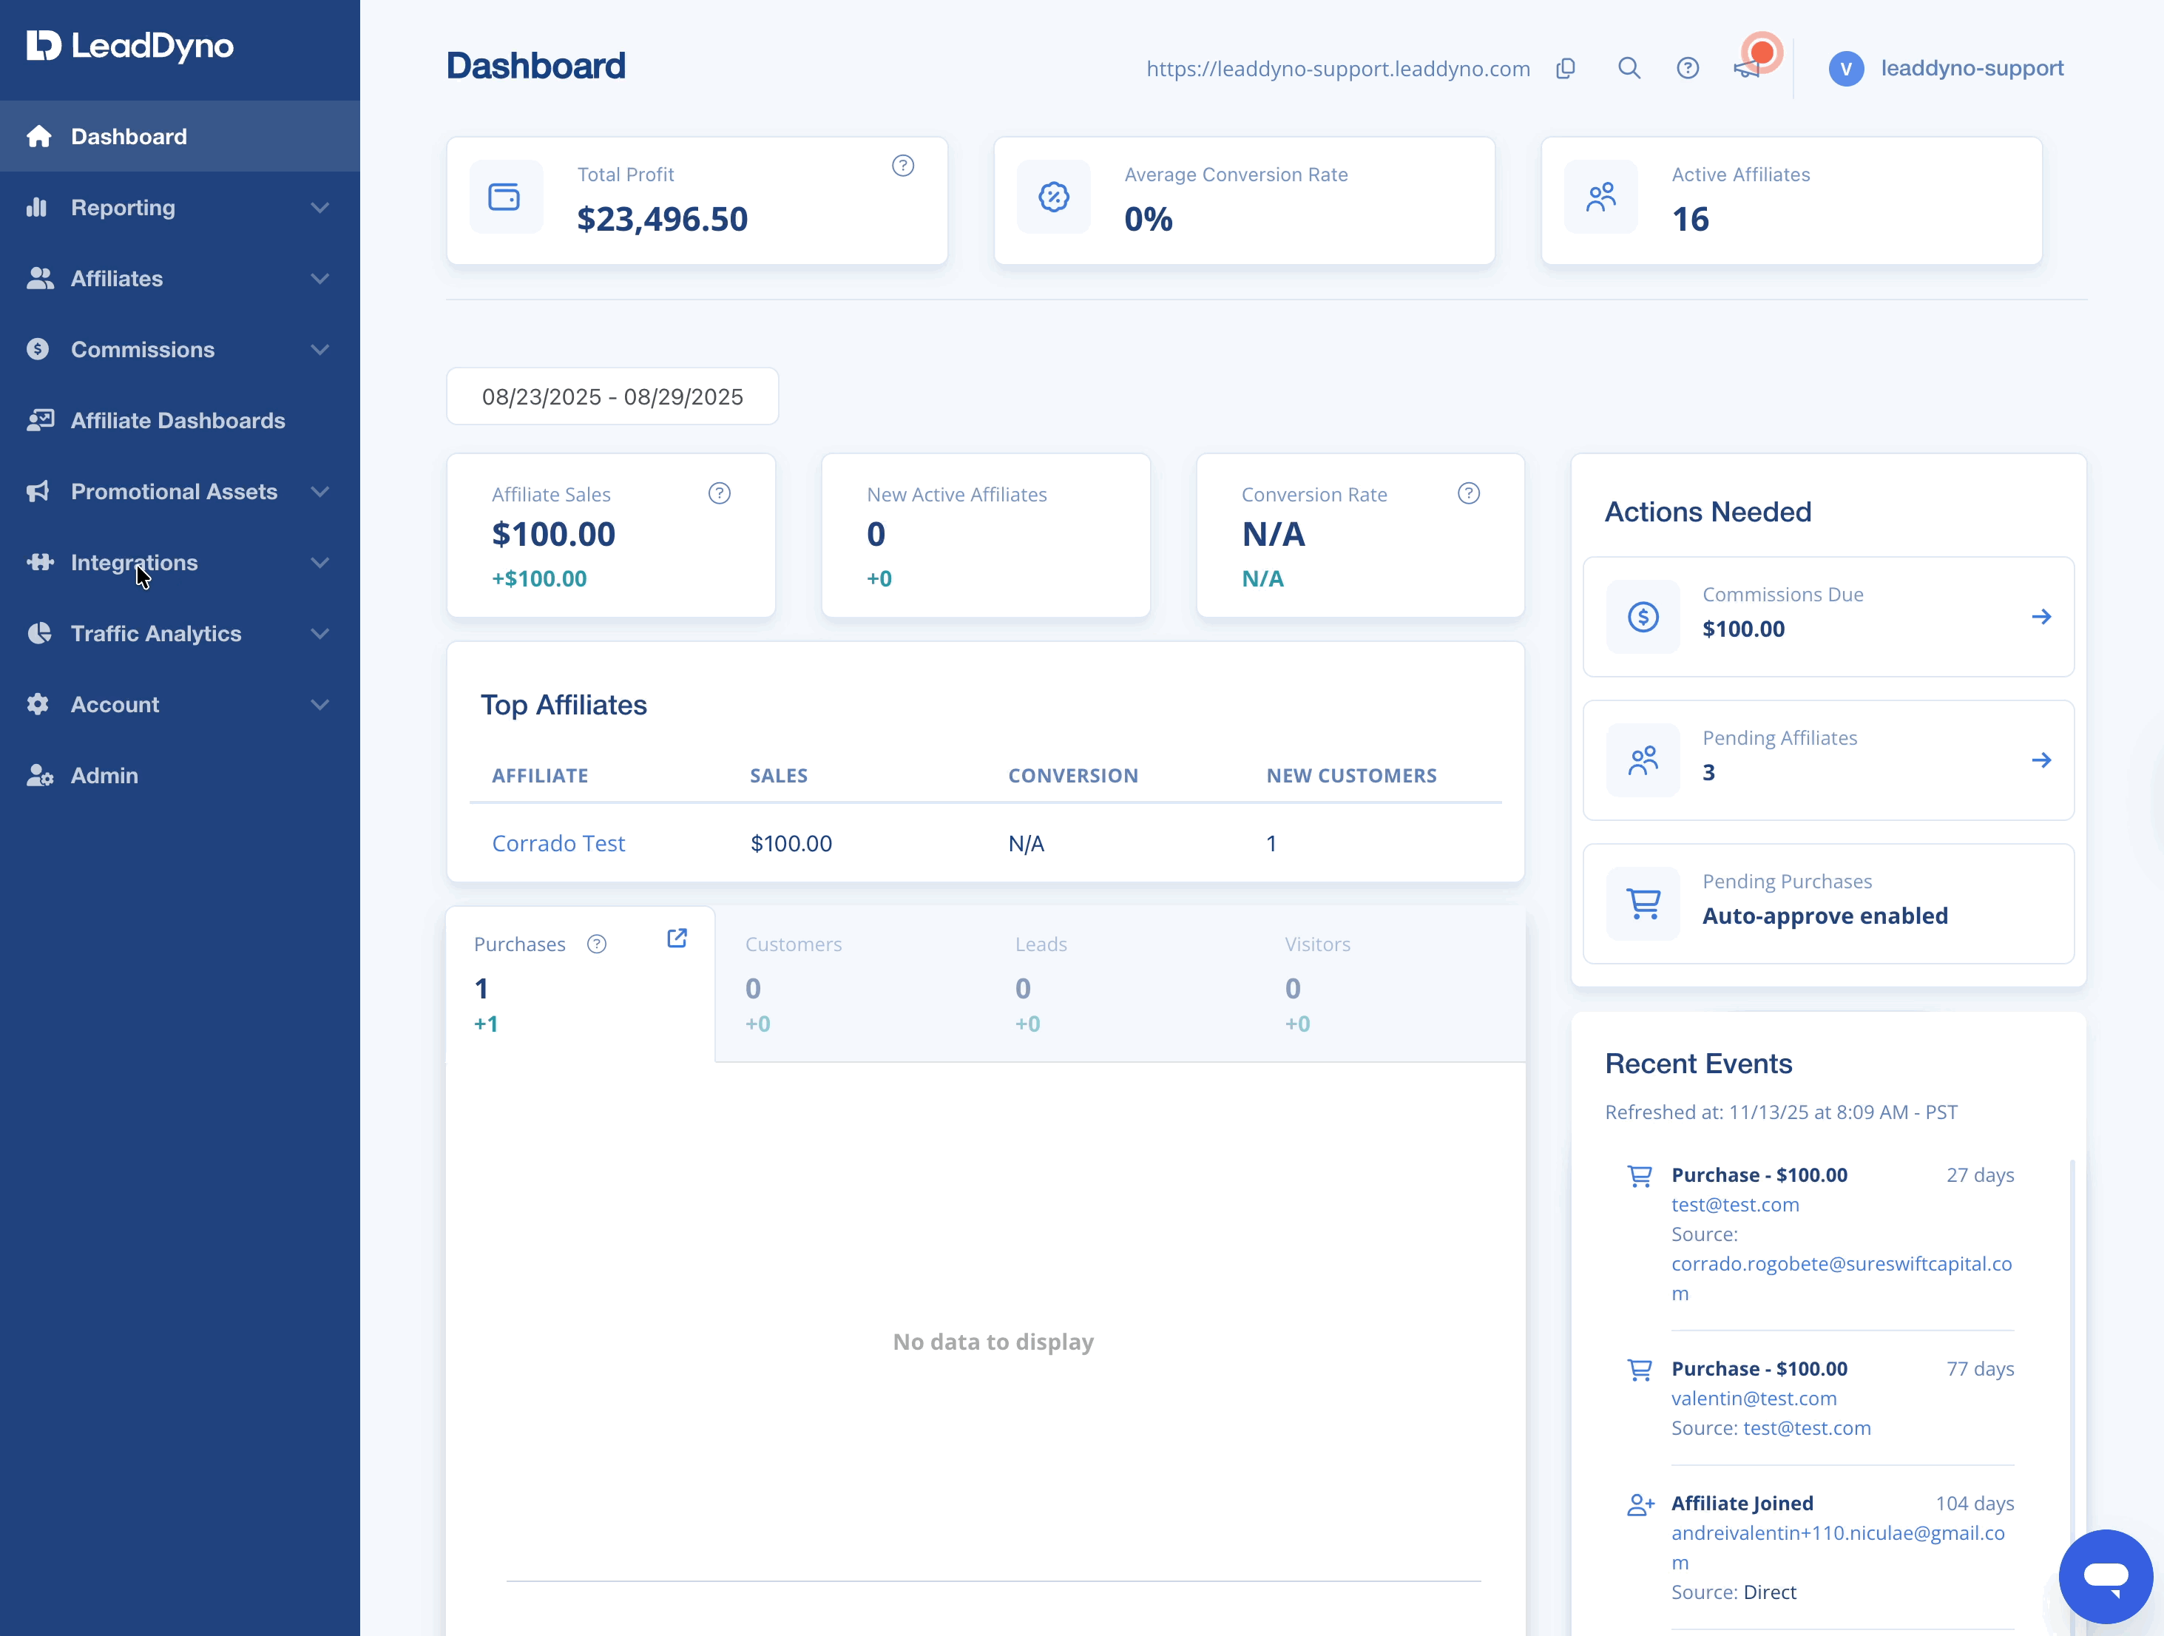The image size is (2164, 1636).
Task: Click Affiliate Dashboards sidebar icon
Action: 39,420
